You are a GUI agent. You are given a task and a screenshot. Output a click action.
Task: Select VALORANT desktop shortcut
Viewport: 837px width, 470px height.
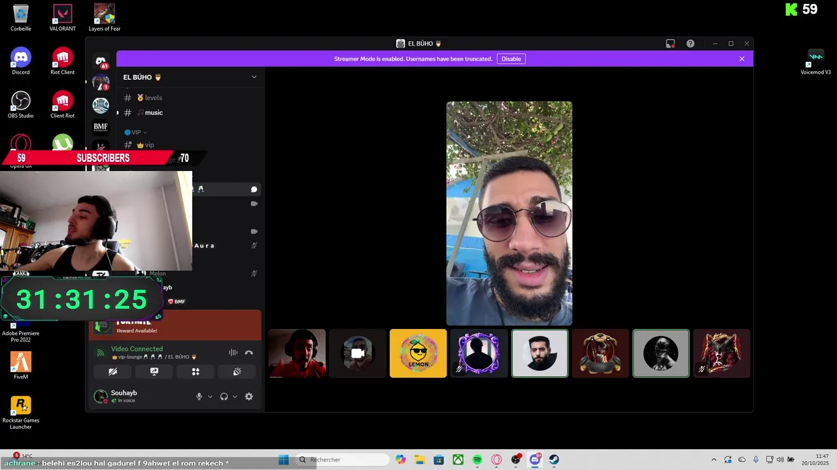coord(63,18)
